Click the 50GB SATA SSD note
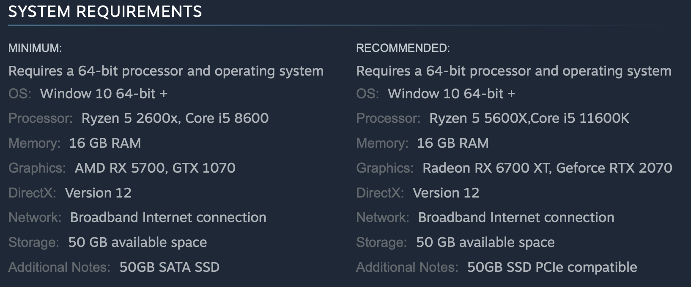 tap(169, 267)
